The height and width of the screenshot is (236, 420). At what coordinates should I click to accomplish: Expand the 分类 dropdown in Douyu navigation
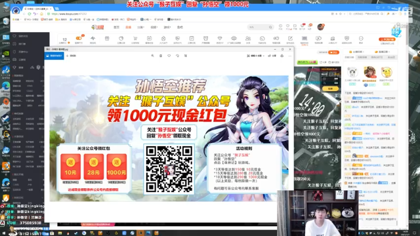(x=140, y=27)
